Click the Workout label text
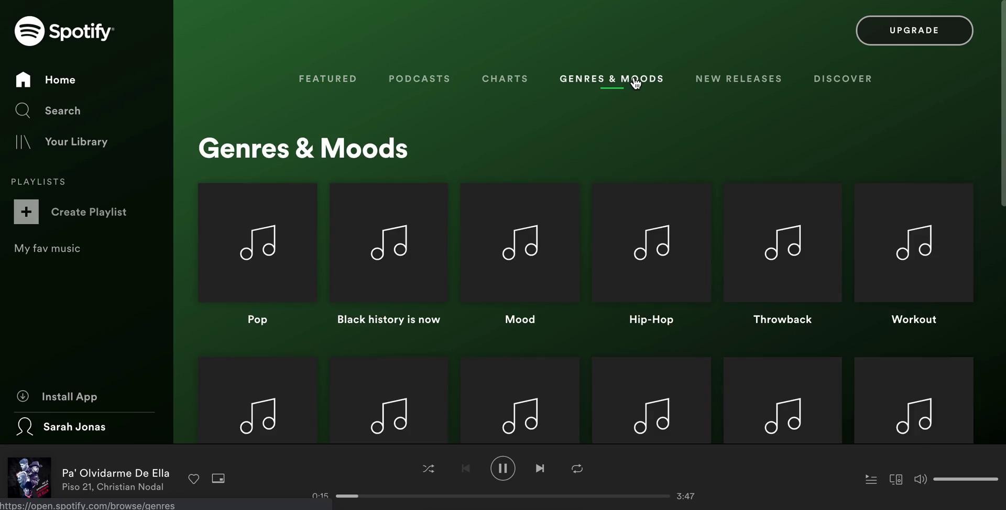1006x510 pixels. [914, 319]
